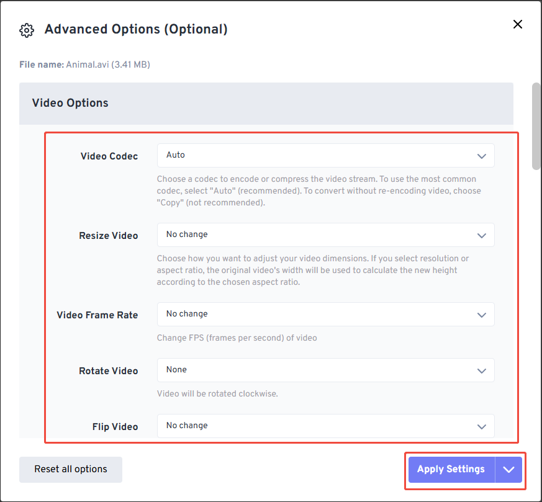Image resolution: width=542 pixels, height=502 pixels.
Task: Click Reset all options
Action: pos(70,470)
